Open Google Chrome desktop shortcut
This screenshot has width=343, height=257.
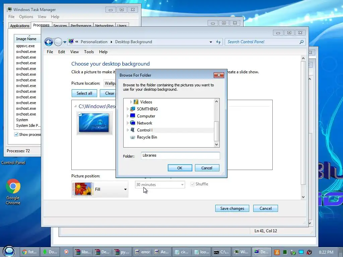pyautogui.click(x=13, y=192)
